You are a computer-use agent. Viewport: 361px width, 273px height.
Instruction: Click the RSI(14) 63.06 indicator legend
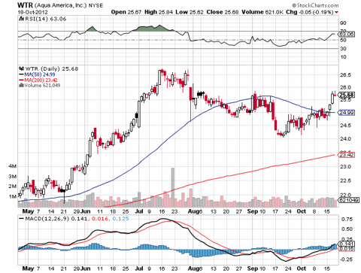(x=45, y=19)
